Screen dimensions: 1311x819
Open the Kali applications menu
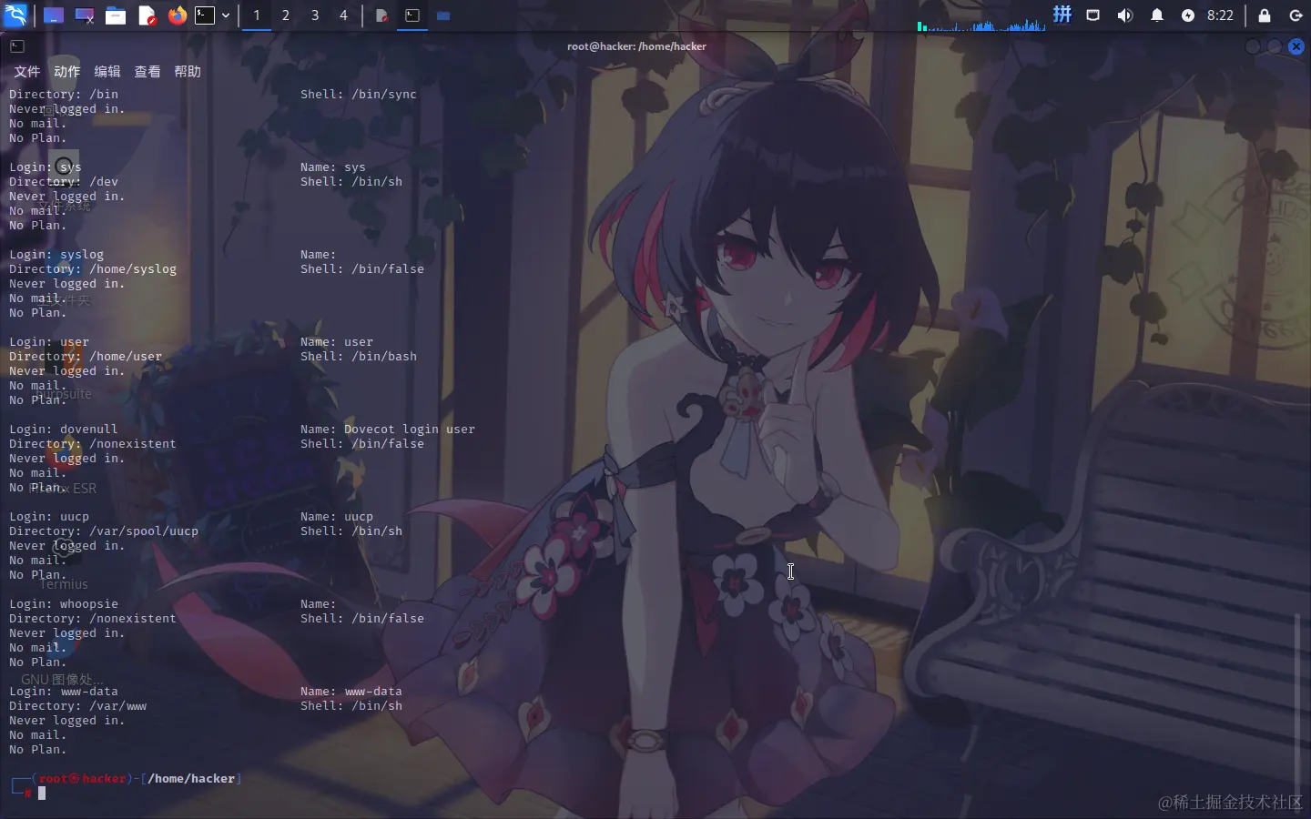pyautogui.click(x=15, y=15)
